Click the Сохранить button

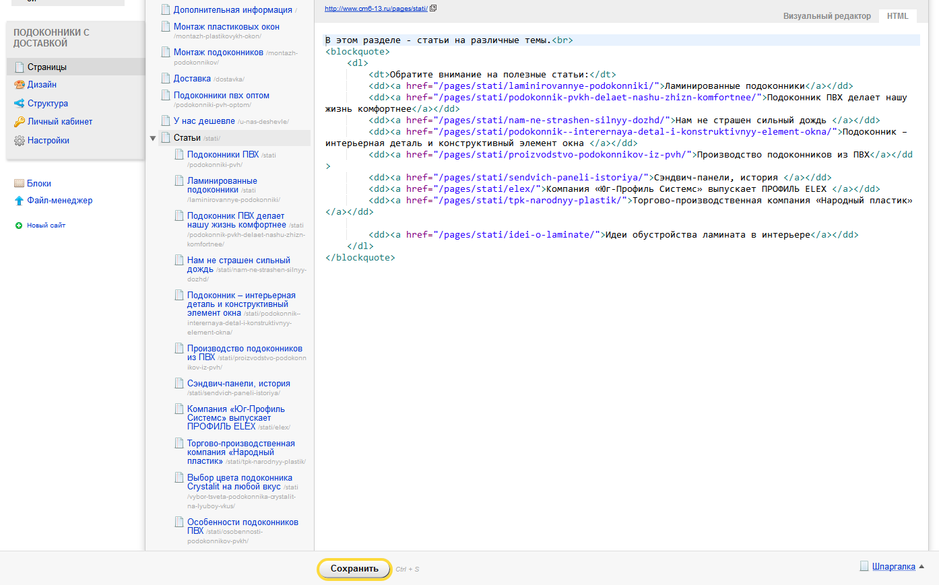(x=354, y=569)
